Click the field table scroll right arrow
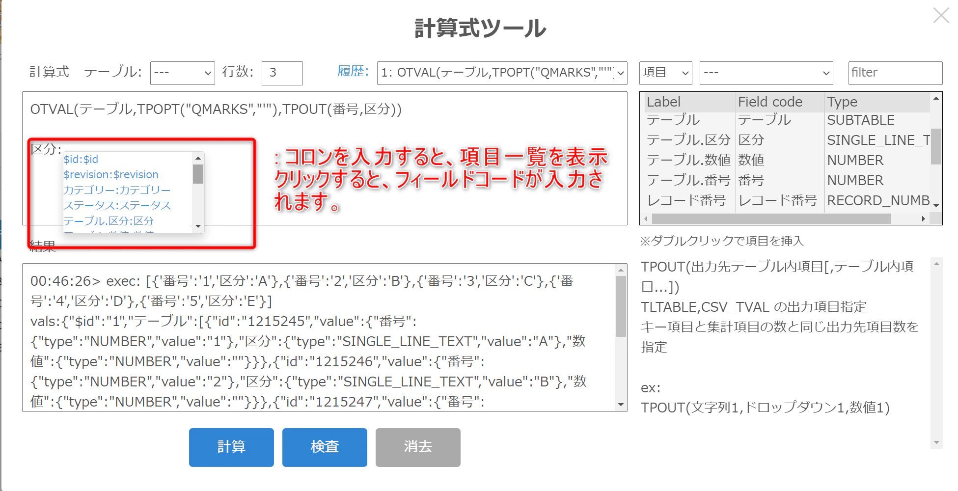Screen dimensions: 958x491 (924, 219)
